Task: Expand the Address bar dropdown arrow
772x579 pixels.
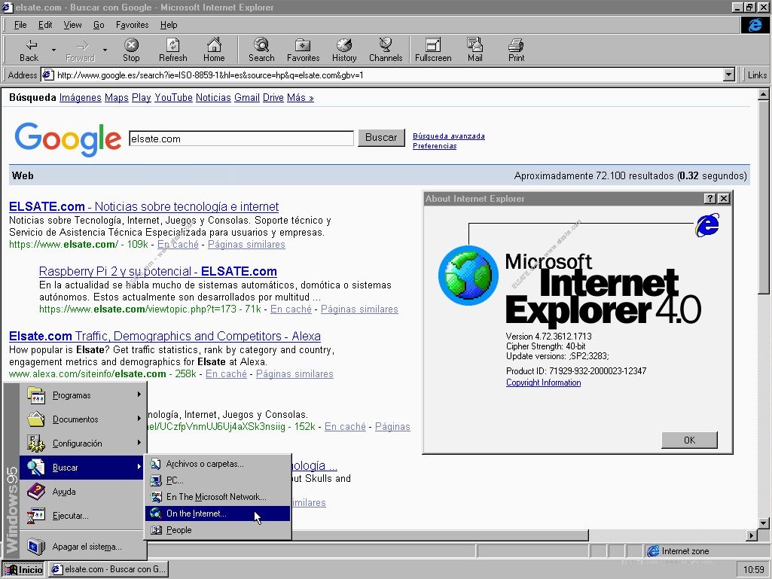Action: pyautogui.click(x=728, y=75)
